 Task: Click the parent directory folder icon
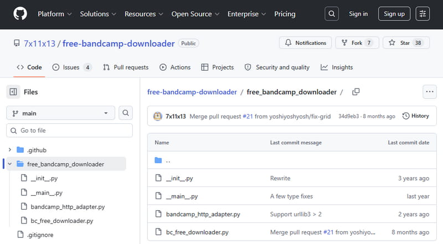tap(158, 160)
